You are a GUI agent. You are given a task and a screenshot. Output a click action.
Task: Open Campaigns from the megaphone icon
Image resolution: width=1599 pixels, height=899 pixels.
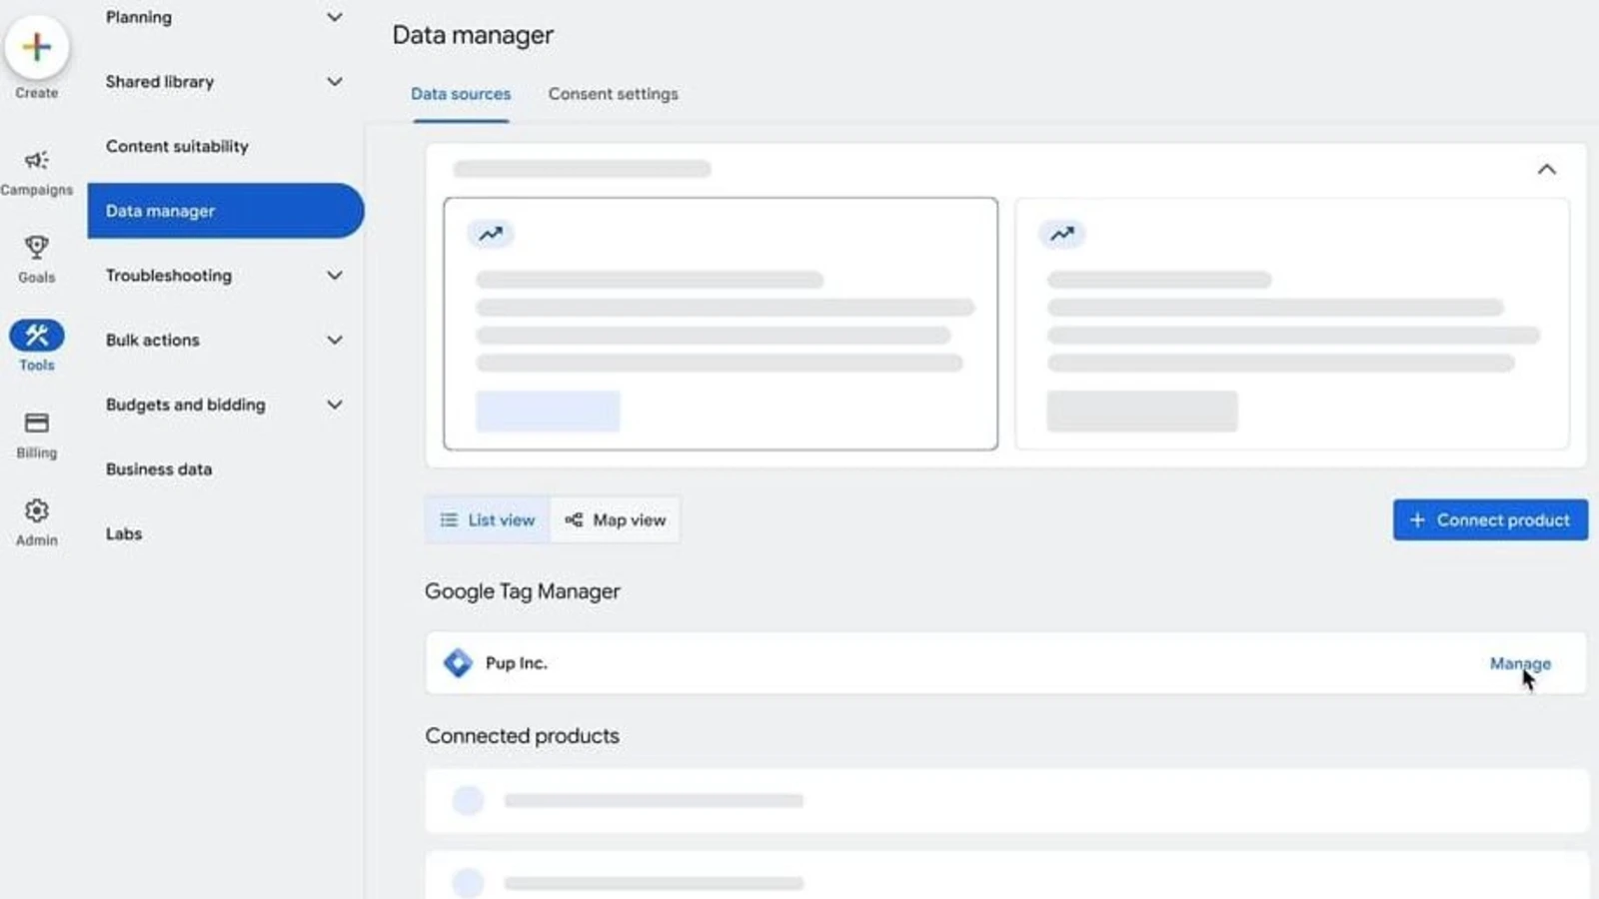[x=37, y=160]
